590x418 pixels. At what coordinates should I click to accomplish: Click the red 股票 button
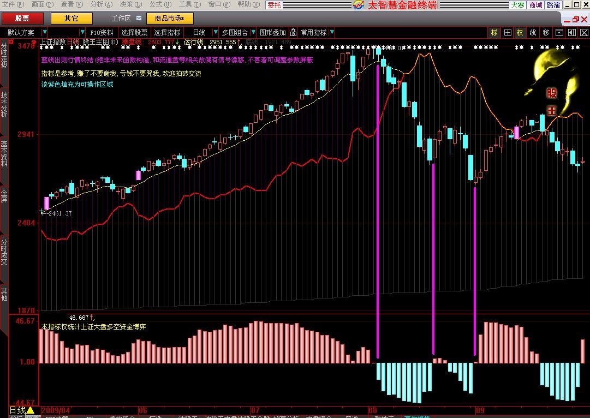coord(22,19)
